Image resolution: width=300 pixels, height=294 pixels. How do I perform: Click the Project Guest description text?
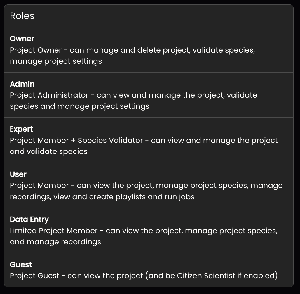(144, 276)
